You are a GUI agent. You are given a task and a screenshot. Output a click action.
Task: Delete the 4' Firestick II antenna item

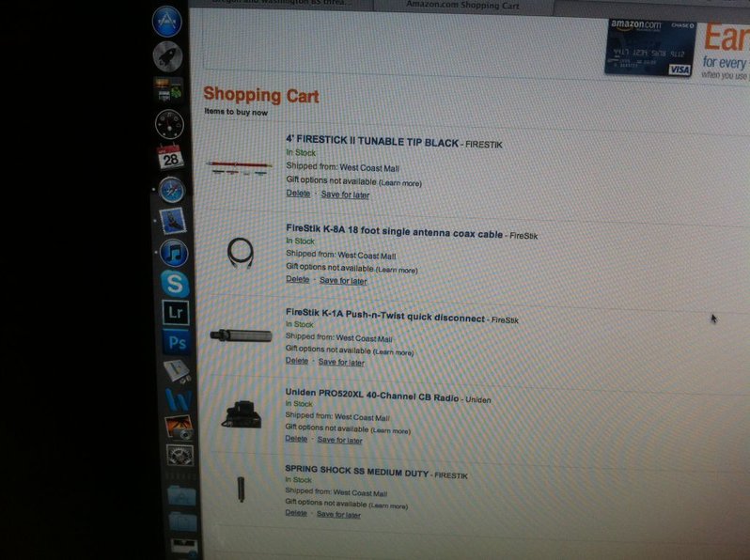[x=298, y=194]
